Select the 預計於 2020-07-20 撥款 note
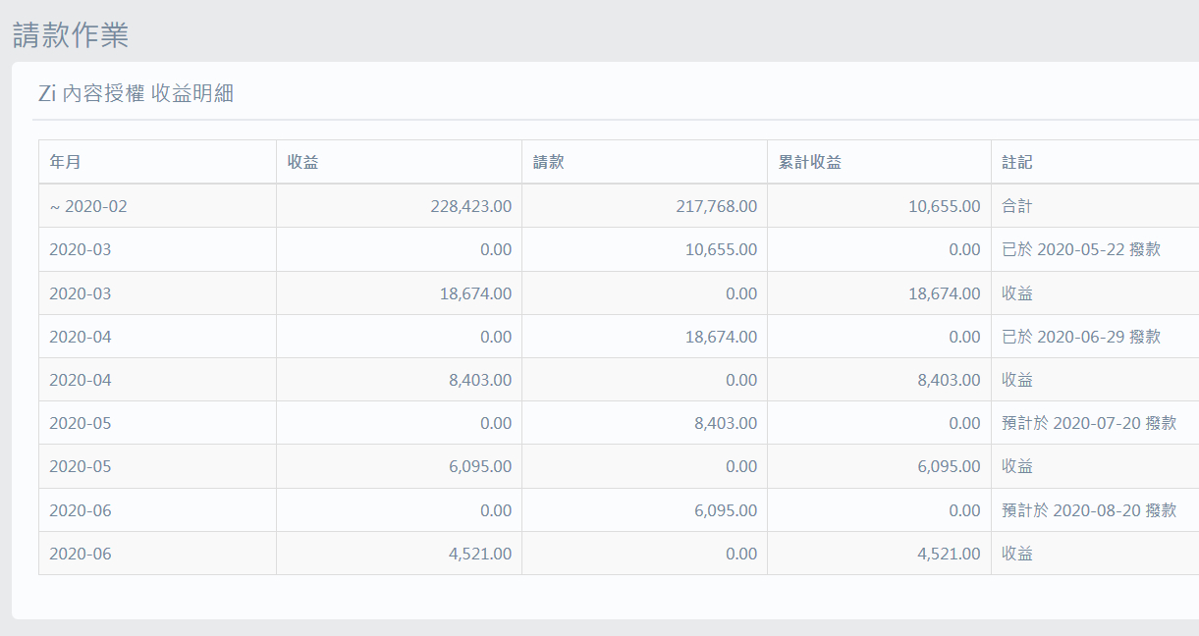 coord(1088,423)
